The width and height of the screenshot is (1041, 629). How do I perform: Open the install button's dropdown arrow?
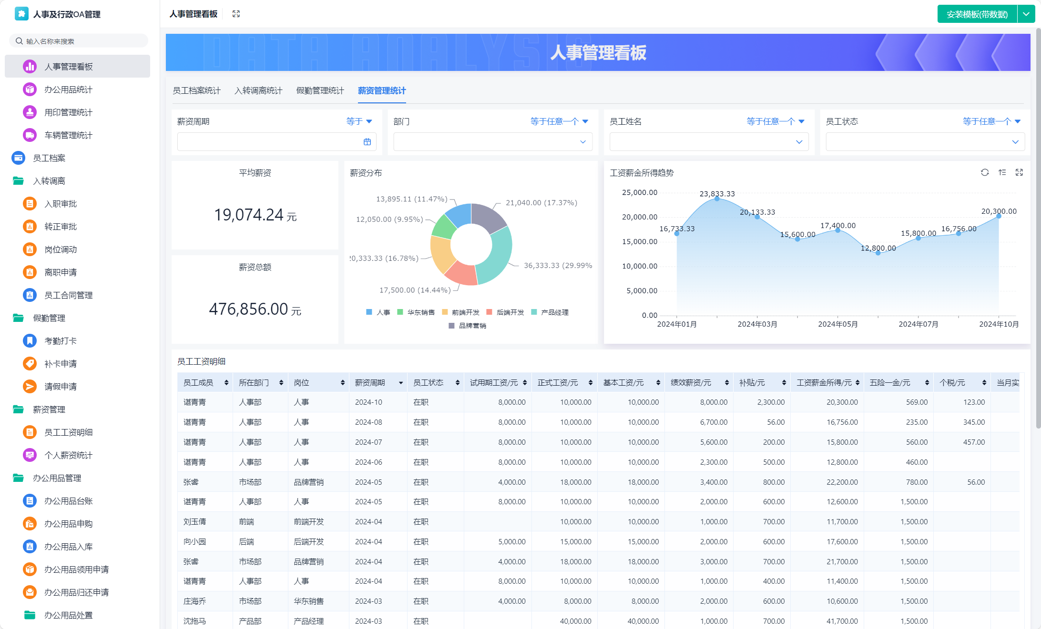point(1026,14)
